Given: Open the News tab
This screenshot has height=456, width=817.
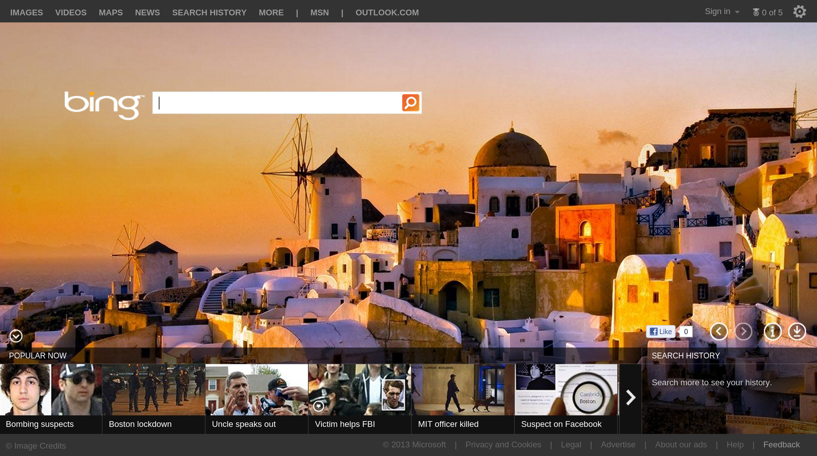Looking at the screenshot, I should (x=147, y=12).
